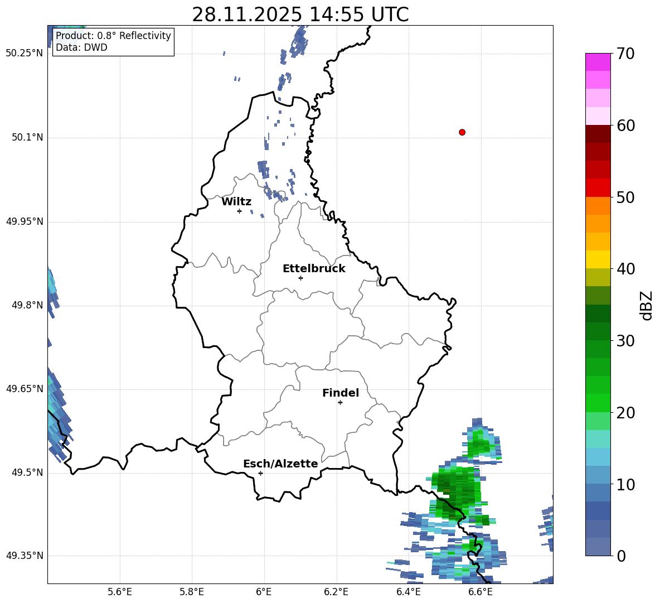
Task: Click the title 28.11.2025 14:55 UTC
Action: pos(300,15)
